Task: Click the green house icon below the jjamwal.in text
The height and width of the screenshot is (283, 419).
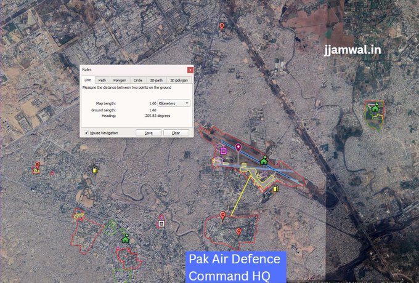Action: (x=375, y=107)
